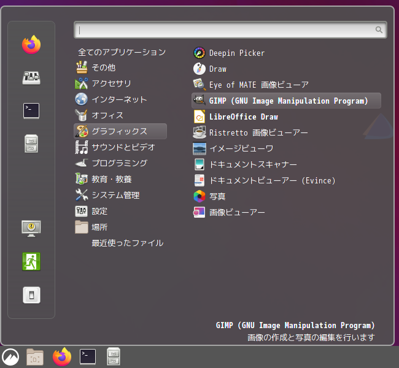The image size is (399, 368).
Task: Click Eye of MATE 画像ビューア text
Action: click(259, 85)
